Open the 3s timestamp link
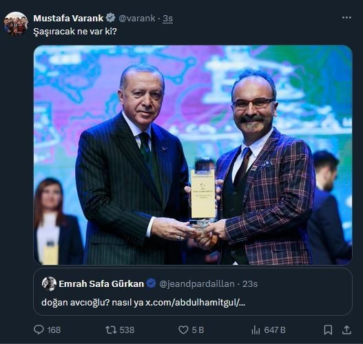The image size is (363, 344). [x=167, y=19]
